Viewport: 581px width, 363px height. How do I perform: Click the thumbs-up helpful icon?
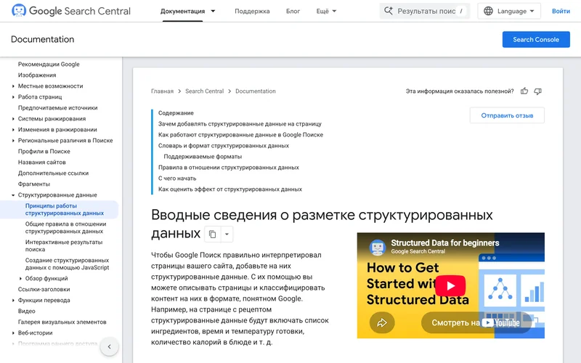point(524,91)
